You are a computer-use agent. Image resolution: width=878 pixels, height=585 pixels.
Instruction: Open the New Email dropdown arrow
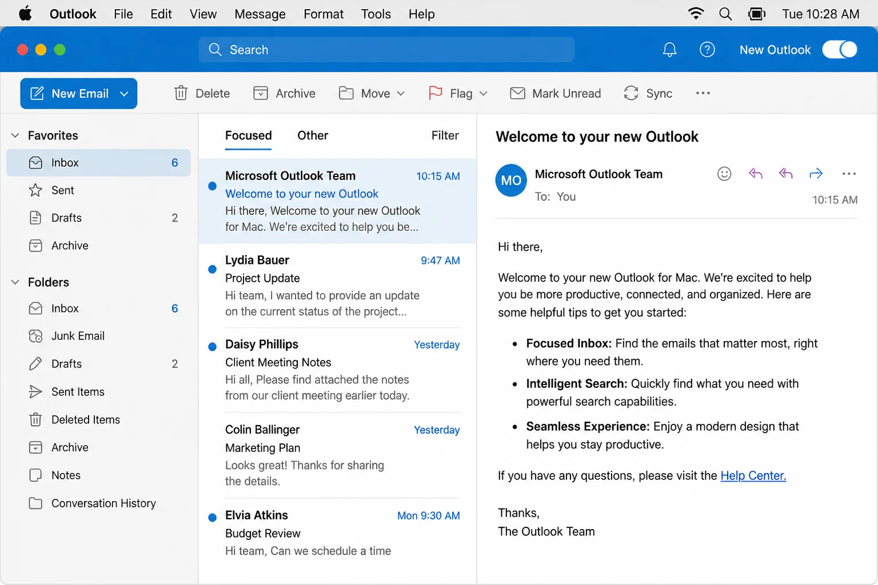pos(124,94)
